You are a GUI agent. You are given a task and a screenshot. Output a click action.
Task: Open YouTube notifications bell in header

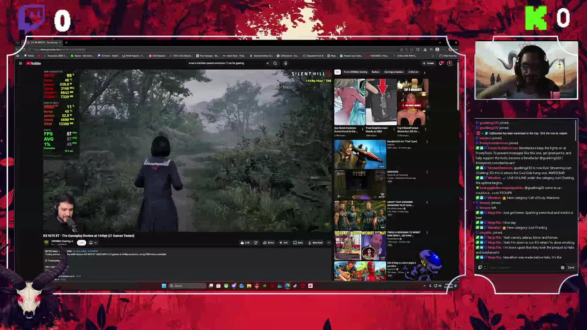coord(441,63)
